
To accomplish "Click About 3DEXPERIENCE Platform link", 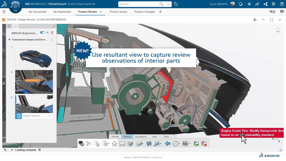I will click(143, 157).
